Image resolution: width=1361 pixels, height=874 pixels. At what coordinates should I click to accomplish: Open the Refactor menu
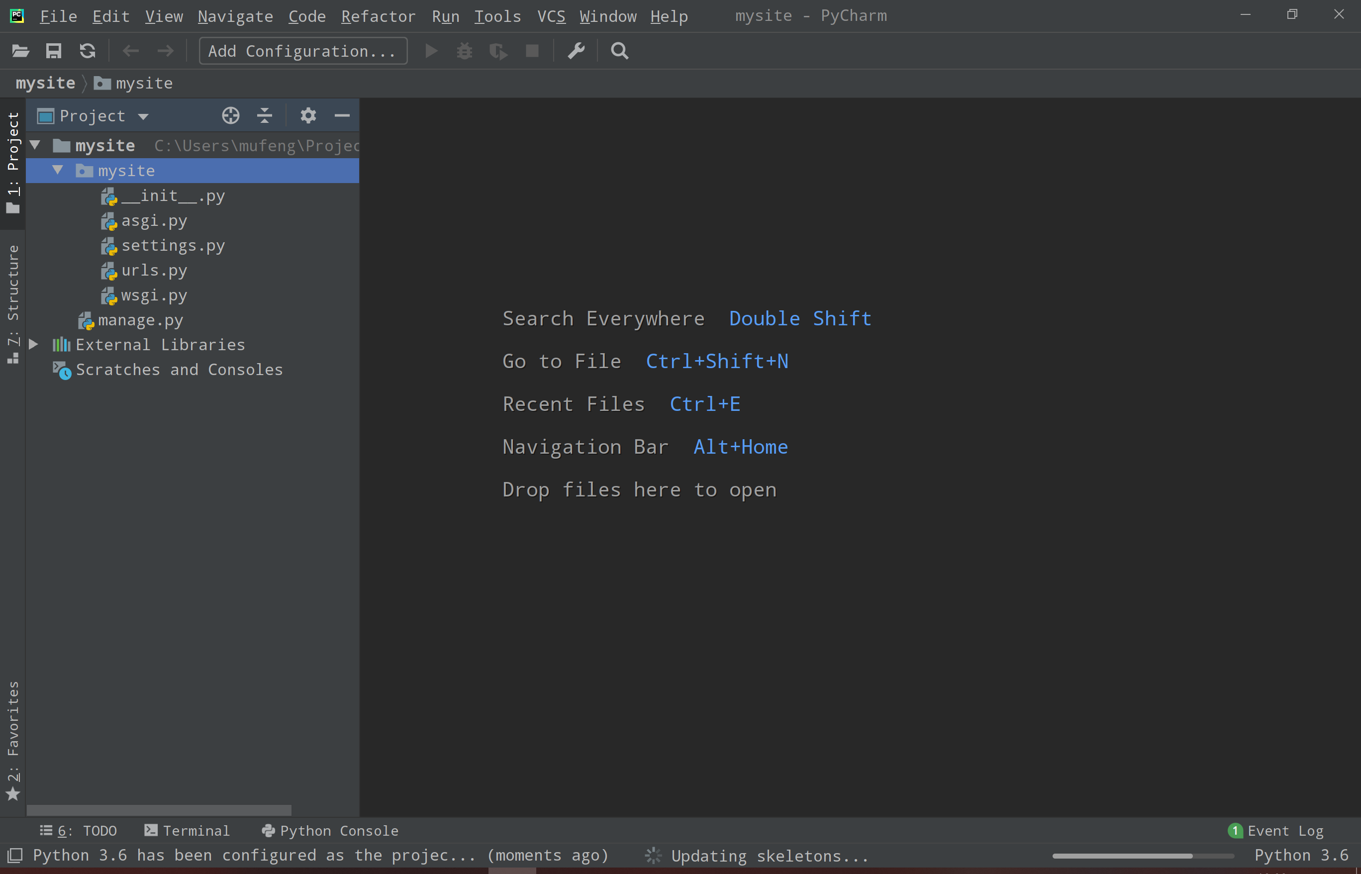pyautogui.click(x=378, y=16)
